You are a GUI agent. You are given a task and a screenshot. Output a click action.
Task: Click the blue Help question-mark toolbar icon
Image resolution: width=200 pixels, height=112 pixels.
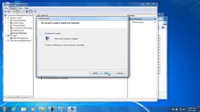[27, 12]
